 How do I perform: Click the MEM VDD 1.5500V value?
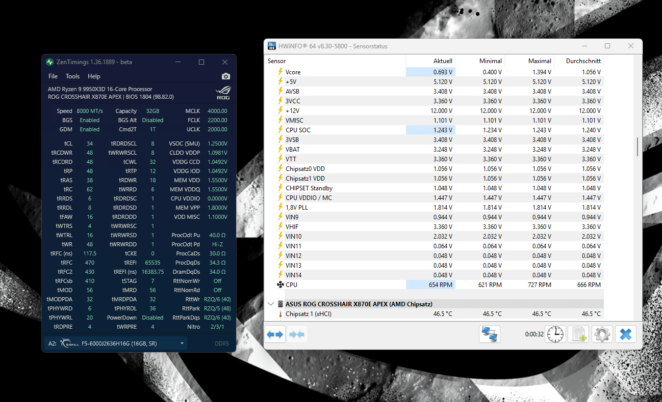218,180
